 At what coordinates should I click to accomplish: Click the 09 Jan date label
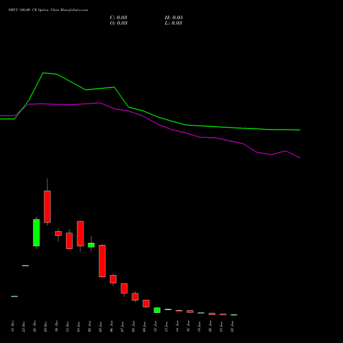(144, 327)
